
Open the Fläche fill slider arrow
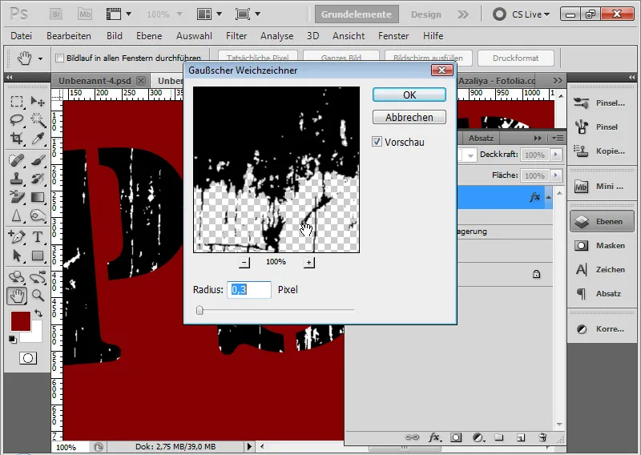pyautogui.click(x=555, y=175)
